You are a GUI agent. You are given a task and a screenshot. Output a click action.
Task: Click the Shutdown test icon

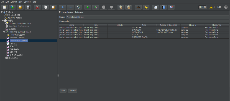(x=111, y=7)
